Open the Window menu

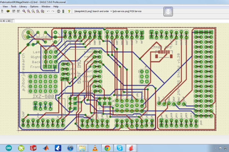coord(46,7)
